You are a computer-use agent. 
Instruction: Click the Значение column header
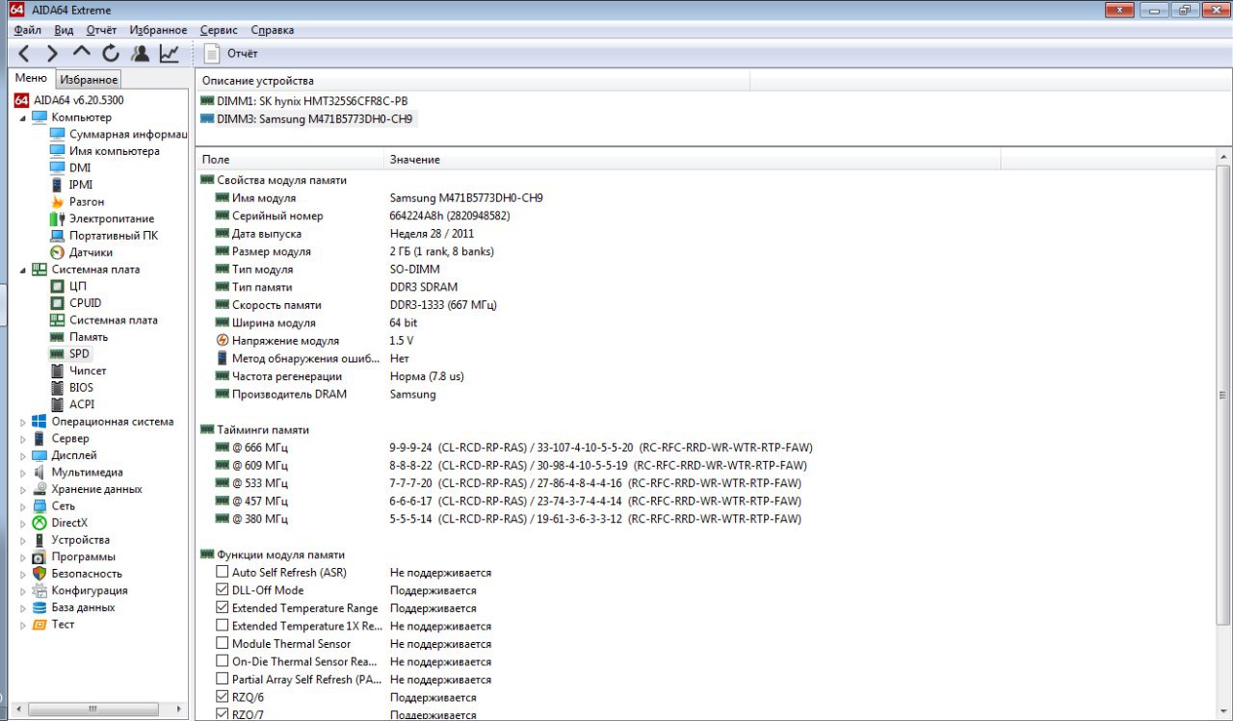point(692,159)
